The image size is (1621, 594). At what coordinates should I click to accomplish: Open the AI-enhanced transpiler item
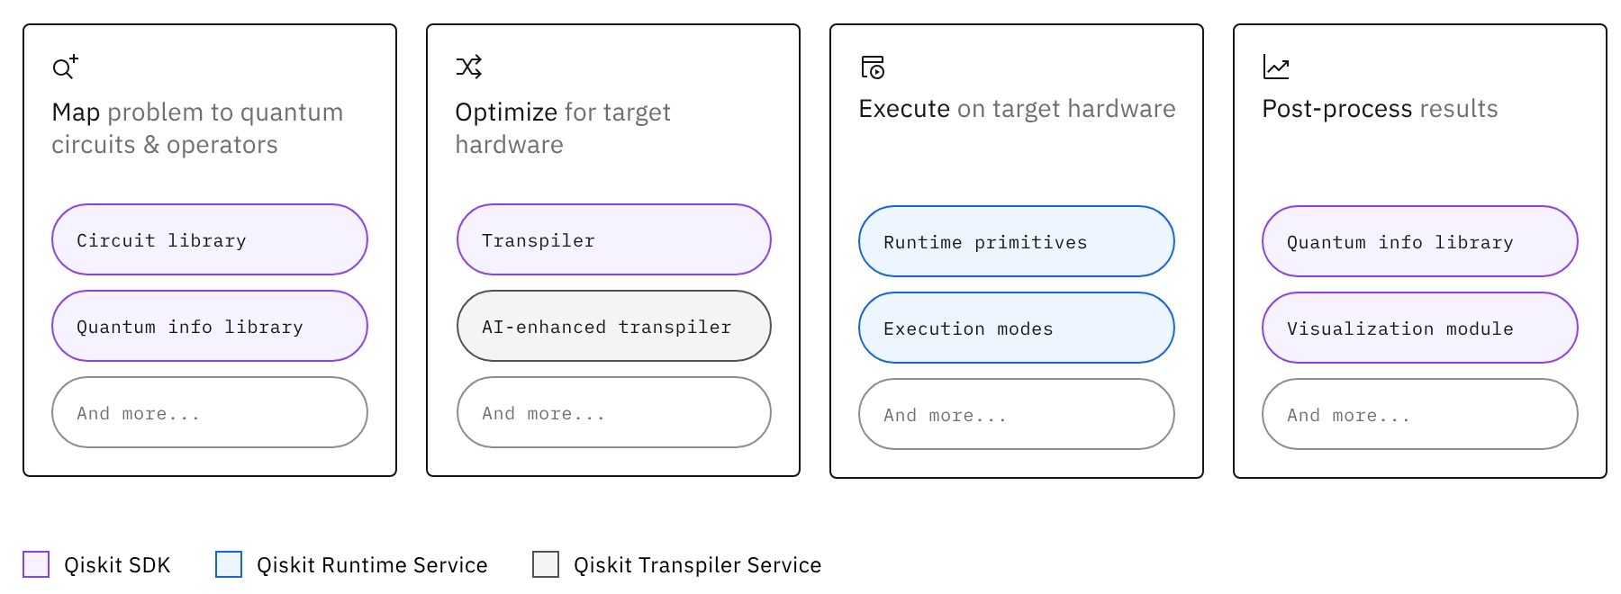614,326
